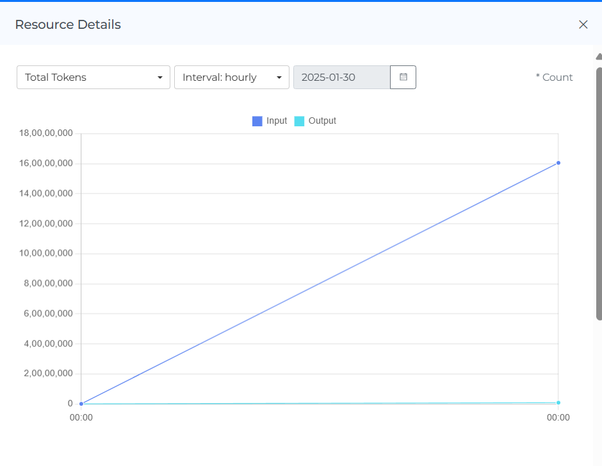Click the 18,00,00,000 y-axis label

click(46, 133)
